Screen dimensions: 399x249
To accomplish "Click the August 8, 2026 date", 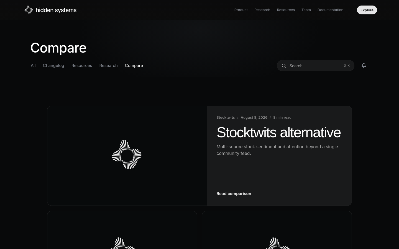I will point(254,118).
